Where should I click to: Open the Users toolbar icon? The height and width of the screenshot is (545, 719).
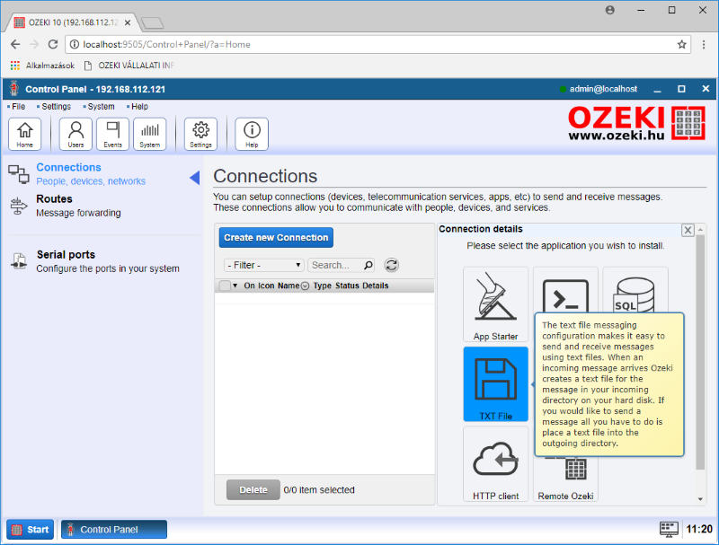pyautogui.click(x=75, y=134)
